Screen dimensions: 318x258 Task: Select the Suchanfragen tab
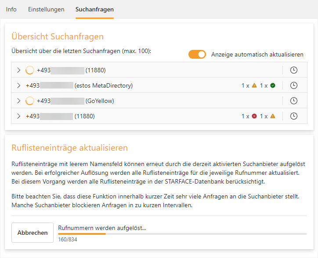coord(94,9)
